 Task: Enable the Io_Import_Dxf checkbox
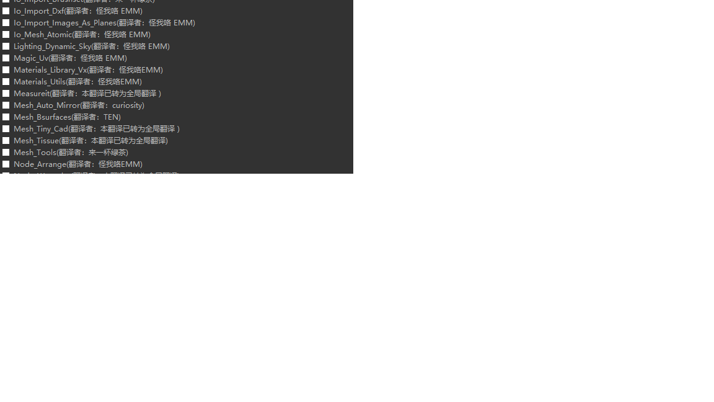pyautogui.click(x=6, y=11)
